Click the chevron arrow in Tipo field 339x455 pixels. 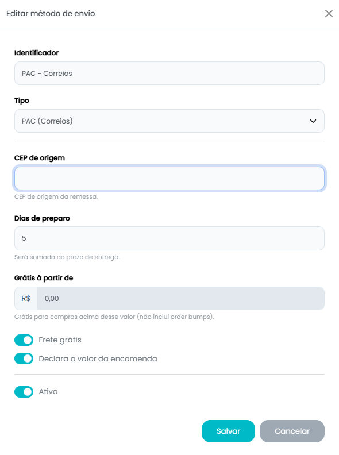coord(313,121)
